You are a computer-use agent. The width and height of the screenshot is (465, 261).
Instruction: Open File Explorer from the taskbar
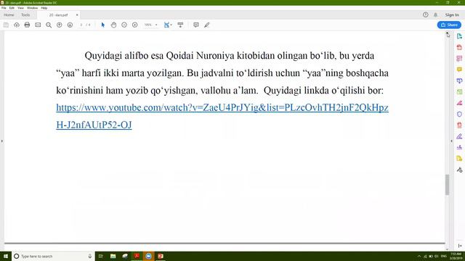point(113,256)
